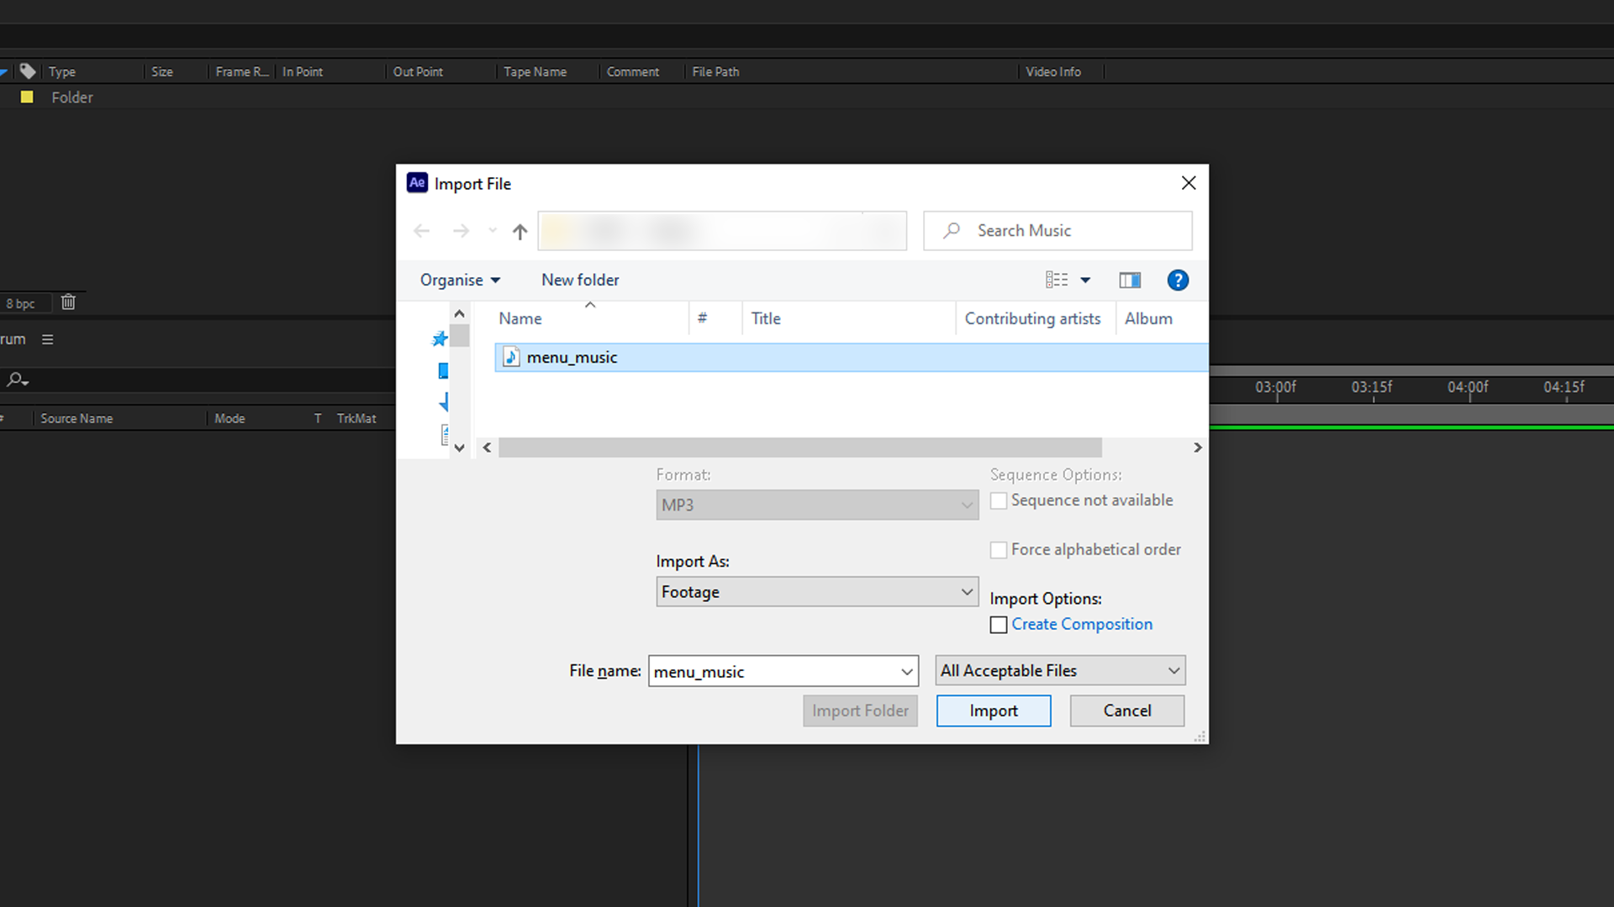Sort Project panel by Type column
Viewport: 1614px width, 907px height.
click(x=62, y=72)
